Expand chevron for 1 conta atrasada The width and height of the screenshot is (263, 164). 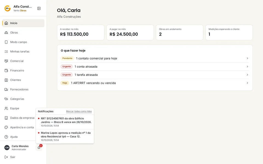[x=247, y=67]
